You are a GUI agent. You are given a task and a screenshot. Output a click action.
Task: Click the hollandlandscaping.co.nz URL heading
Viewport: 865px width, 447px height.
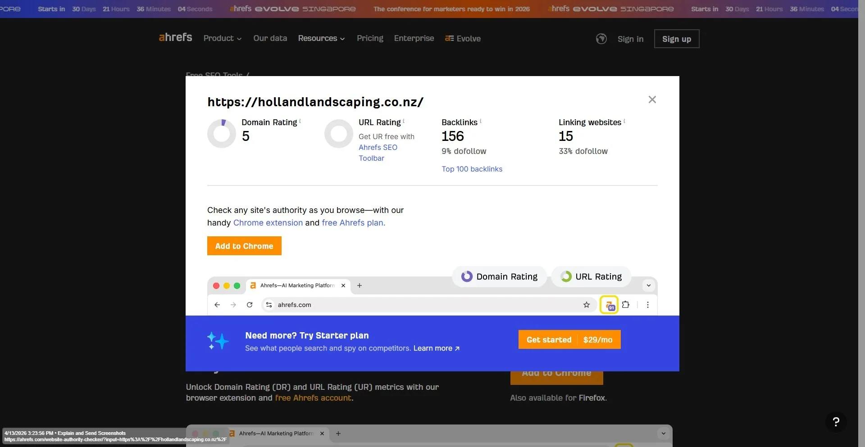315,102
